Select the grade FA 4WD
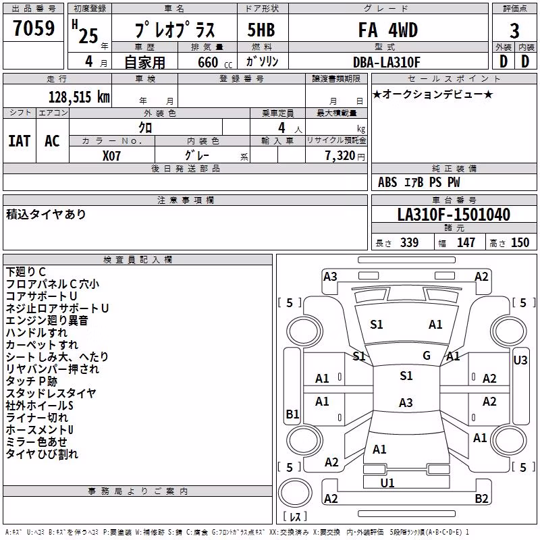The image size is (540, 540). point(388,30)
